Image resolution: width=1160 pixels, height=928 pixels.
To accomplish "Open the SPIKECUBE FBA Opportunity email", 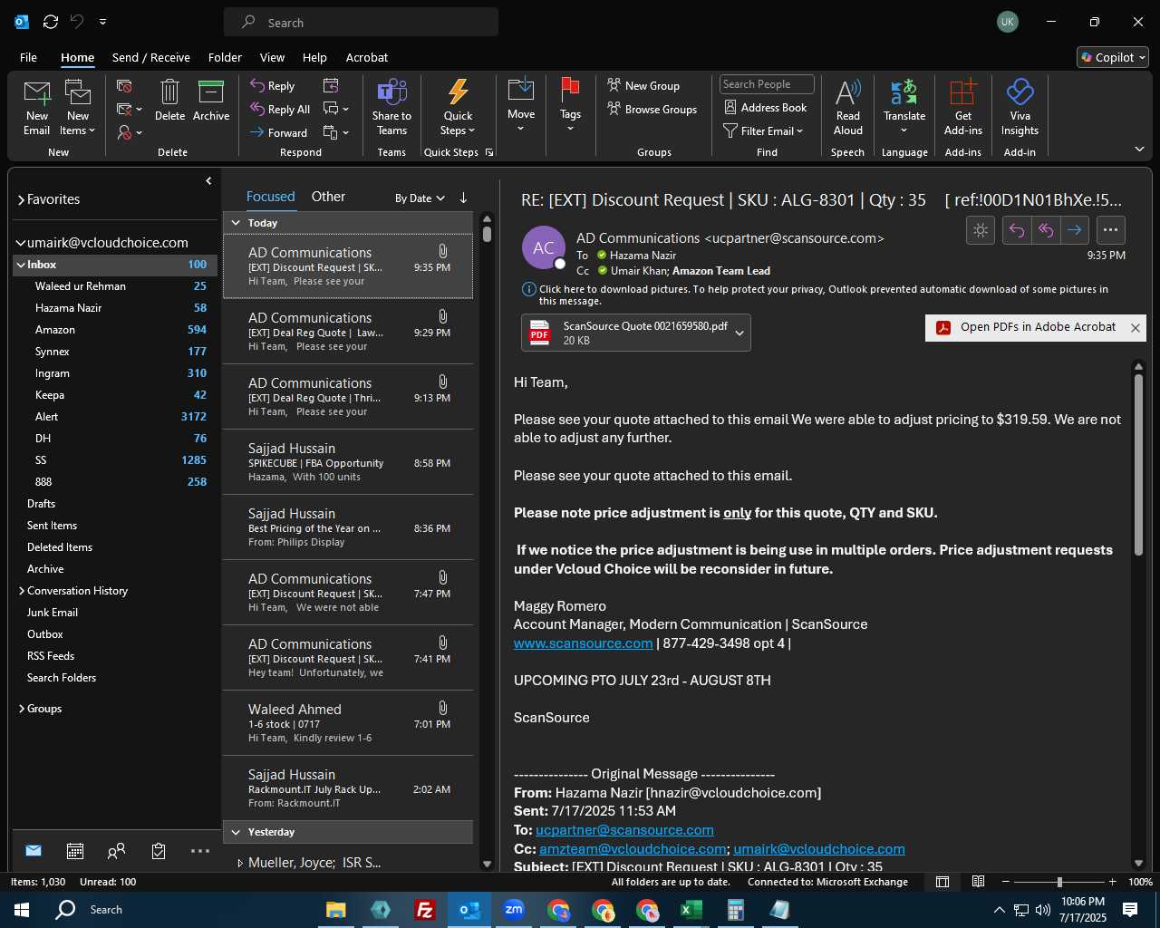I will point(348,462).
